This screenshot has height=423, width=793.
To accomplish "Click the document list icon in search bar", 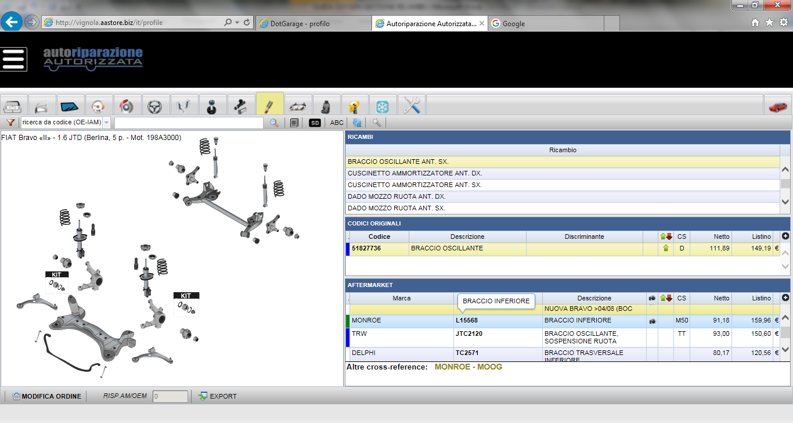I will pos(294,123).
